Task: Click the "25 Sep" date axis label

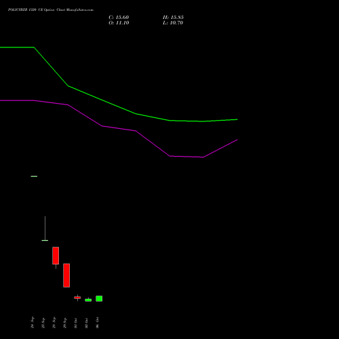Action: point(43,323)
